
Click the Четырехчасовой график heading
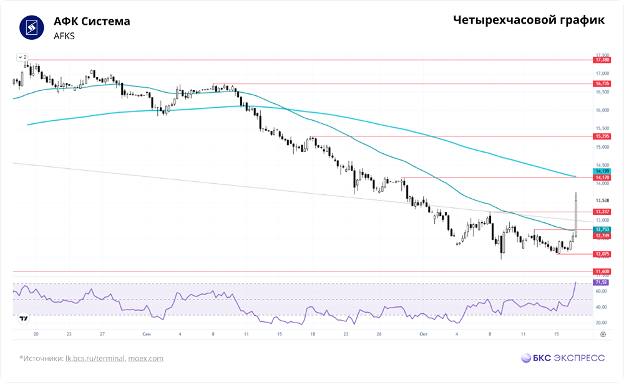[x=529, y=20]
